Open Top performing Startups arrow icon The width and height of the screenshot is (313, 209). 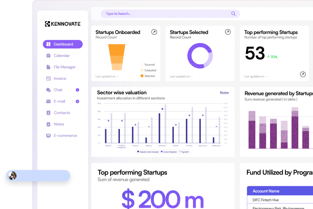pos(302,74)
